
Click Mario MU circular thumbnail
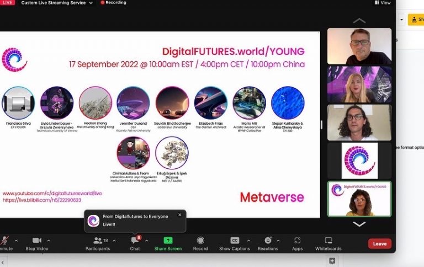(x=249, y=103)
